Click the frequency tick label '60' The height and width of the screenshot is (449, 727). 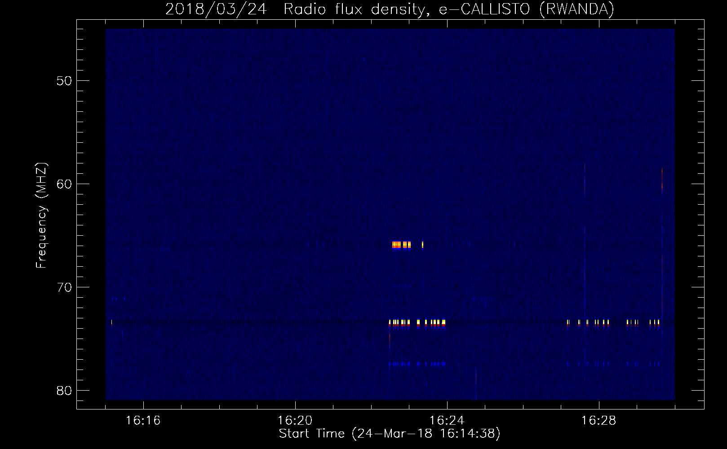(x=63, y=184)
